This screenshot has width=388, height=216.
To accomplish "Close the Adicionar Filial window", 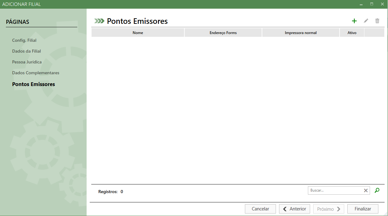I will [x=382, y=4].
